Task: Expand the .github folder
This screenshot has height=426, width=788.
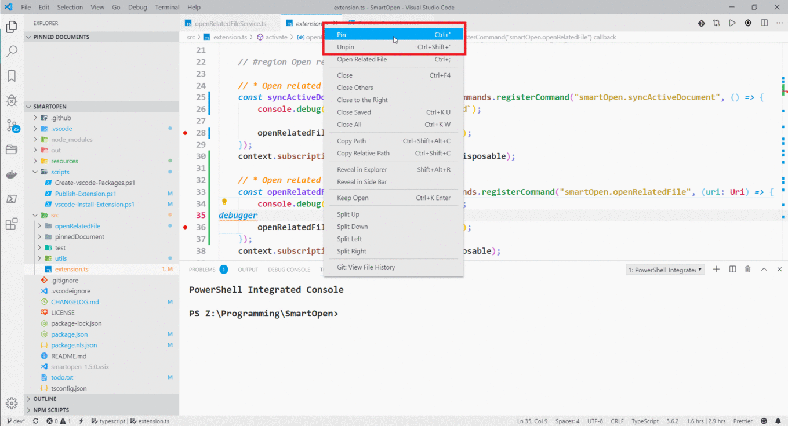Action: [35, 118]
